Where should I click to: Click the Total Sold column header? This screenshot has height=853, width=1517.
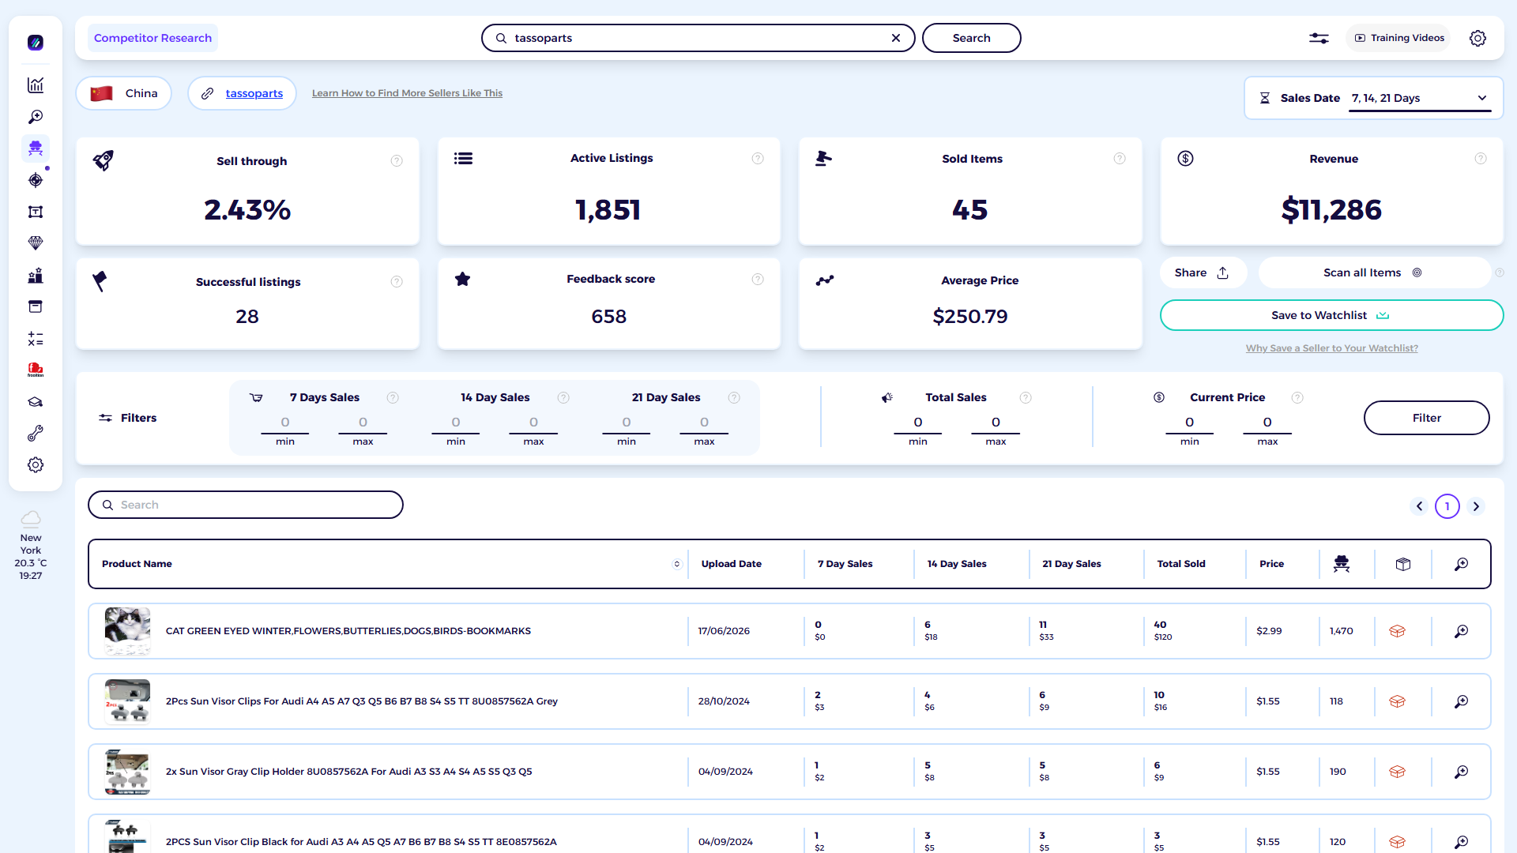(1181, 564)
